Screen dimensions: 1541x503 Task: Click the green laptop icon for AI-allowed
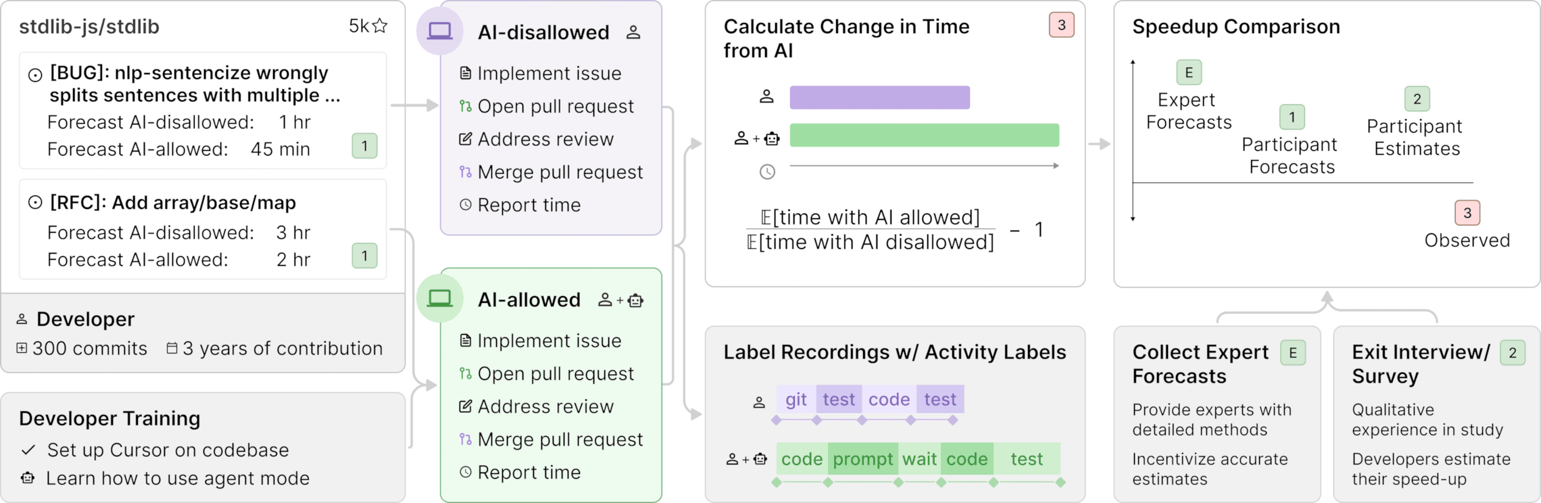(439, 298)
